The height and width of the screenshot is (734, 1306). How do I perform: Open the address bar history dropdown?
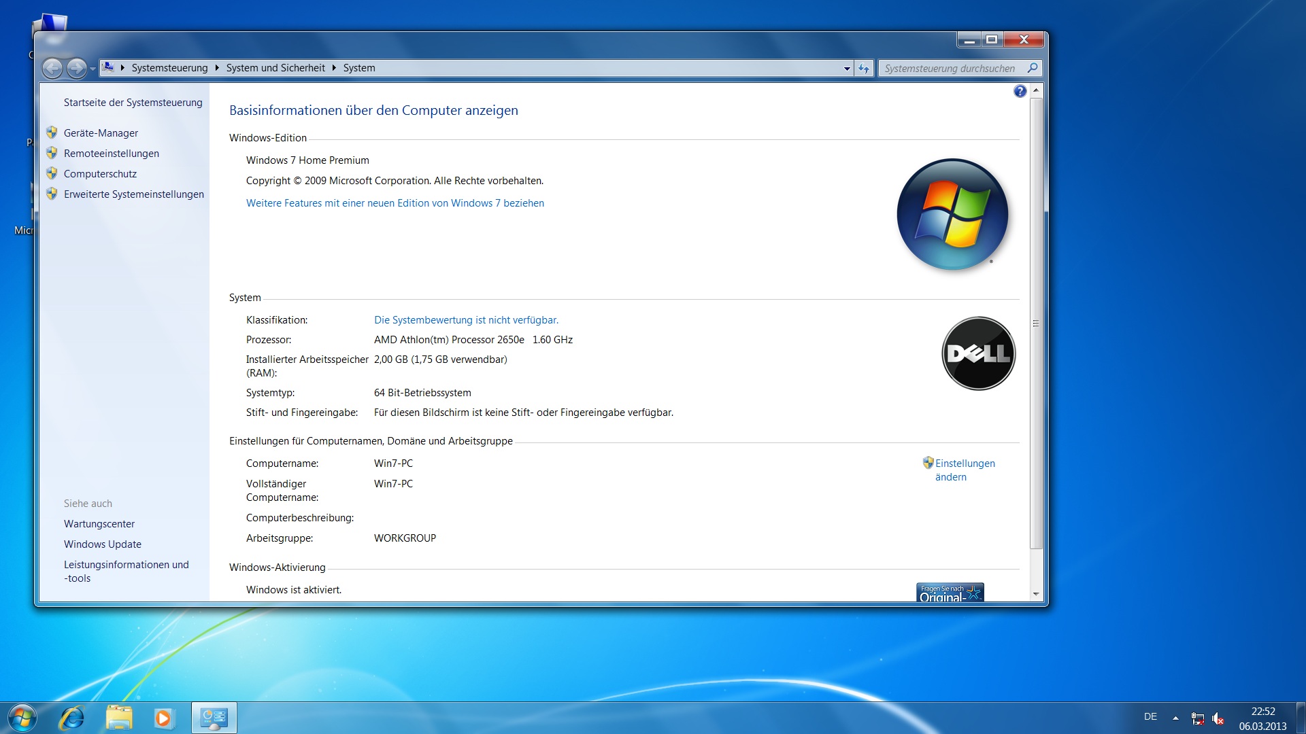click(847, 69)
